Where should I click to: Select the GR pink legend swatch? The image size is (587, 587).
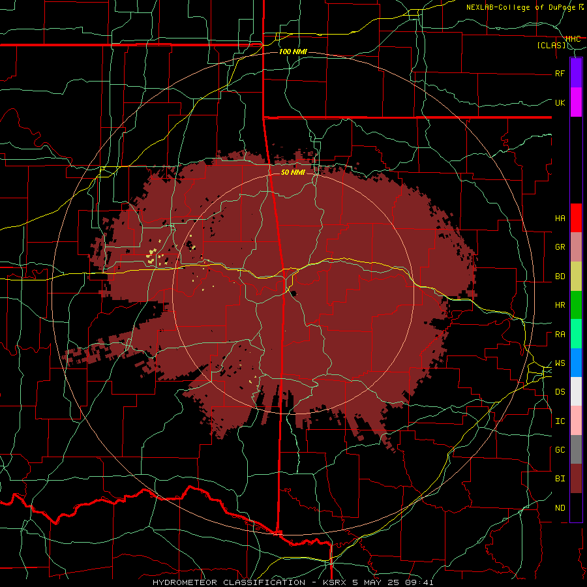[576, 247]
